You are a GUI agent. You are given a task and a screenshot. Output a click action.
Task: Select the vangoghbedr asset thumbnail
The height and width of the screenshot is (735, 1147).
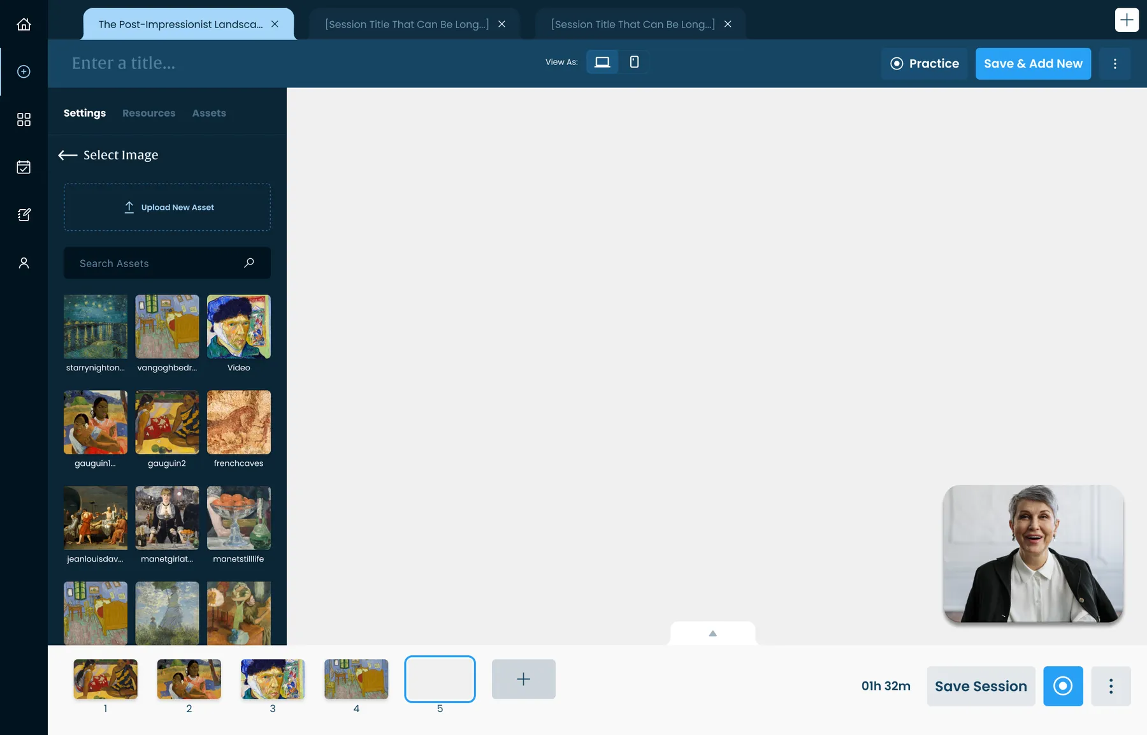click(167, 326)
